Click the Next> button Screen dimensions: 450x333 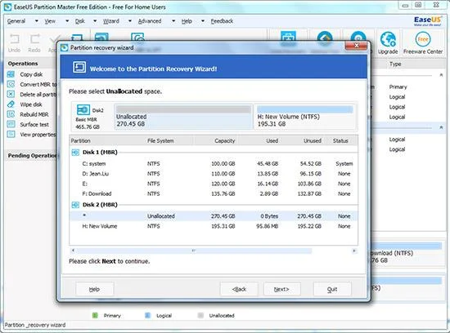pyautogui.click(x=281, y=289)
